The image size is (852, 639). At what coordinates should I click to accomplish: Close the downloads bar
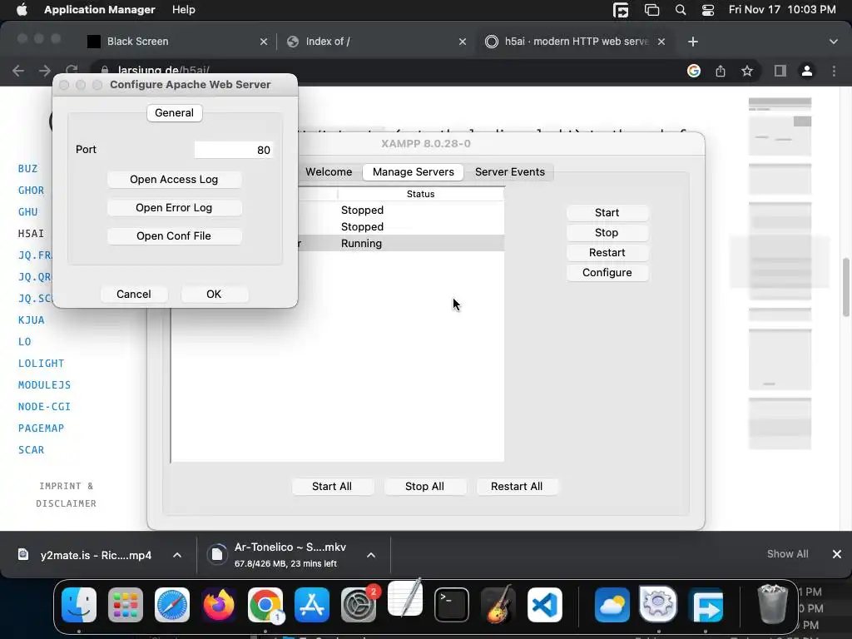pyautogui.click(x=837, y=554)
